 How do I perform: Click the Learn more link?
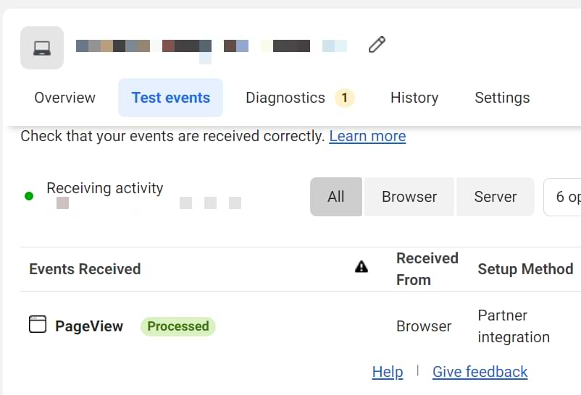pos(367,136)
